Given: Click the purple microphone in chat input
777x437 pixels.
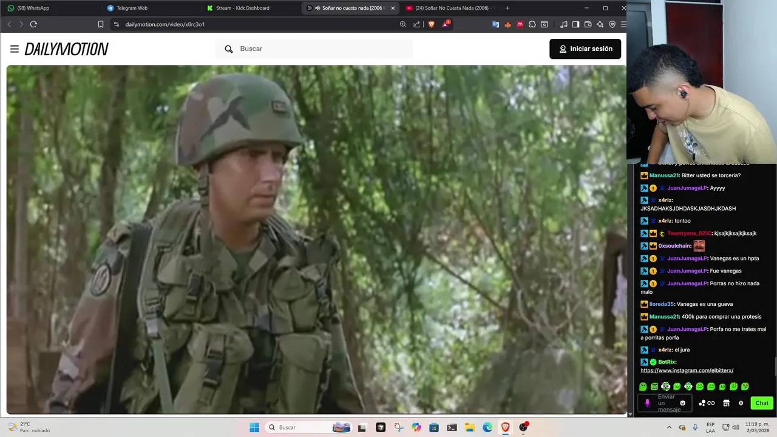Looking at the screenshot, I should pyautogui.click(x=647, y=403).
